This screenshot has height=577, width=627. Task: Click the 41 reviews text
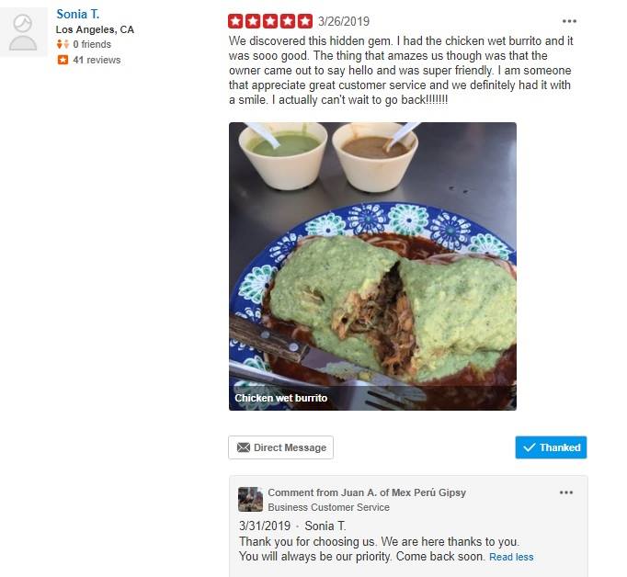[x=97, y=60]
